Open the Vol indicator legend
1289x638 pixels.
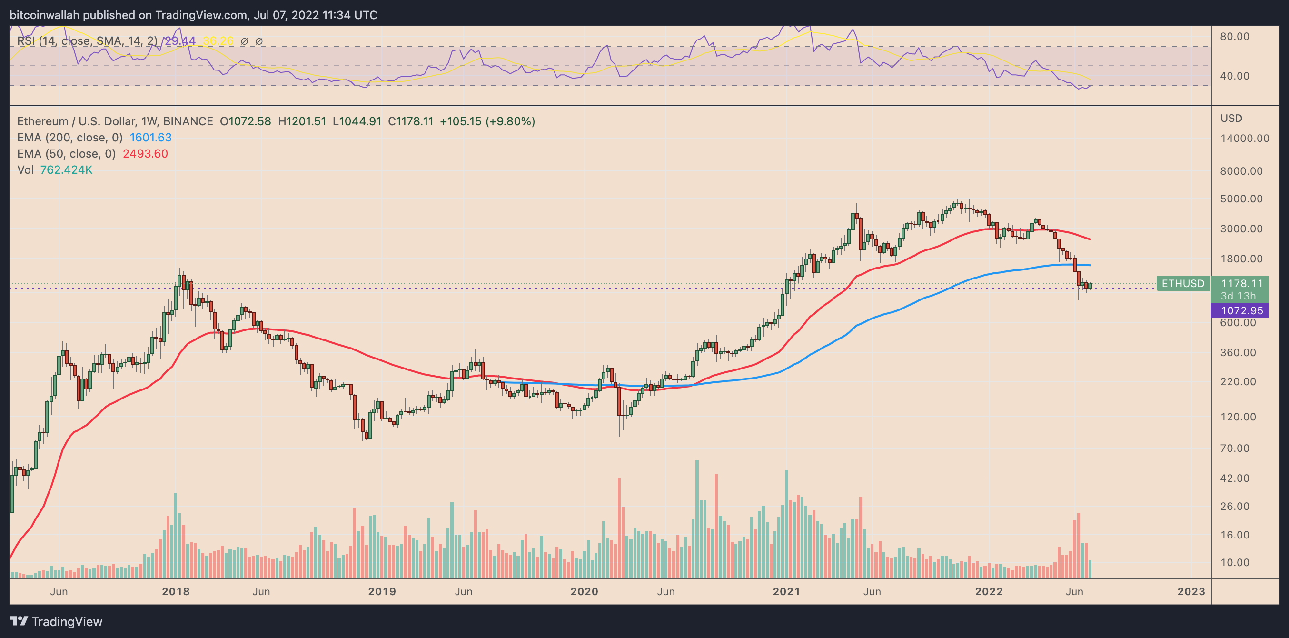click(x=25, y=169)
